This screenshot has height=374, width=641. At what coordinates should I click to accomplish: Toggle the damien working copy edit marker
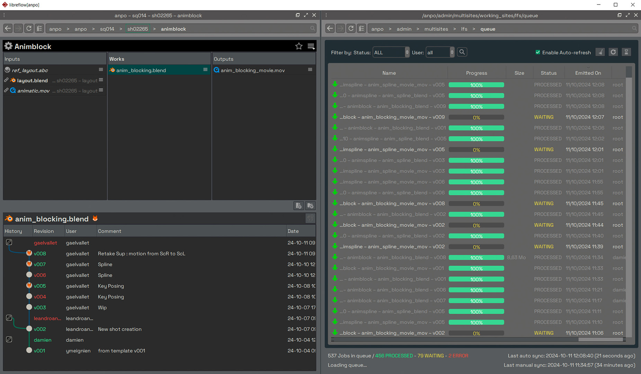(x=9, y=340)
